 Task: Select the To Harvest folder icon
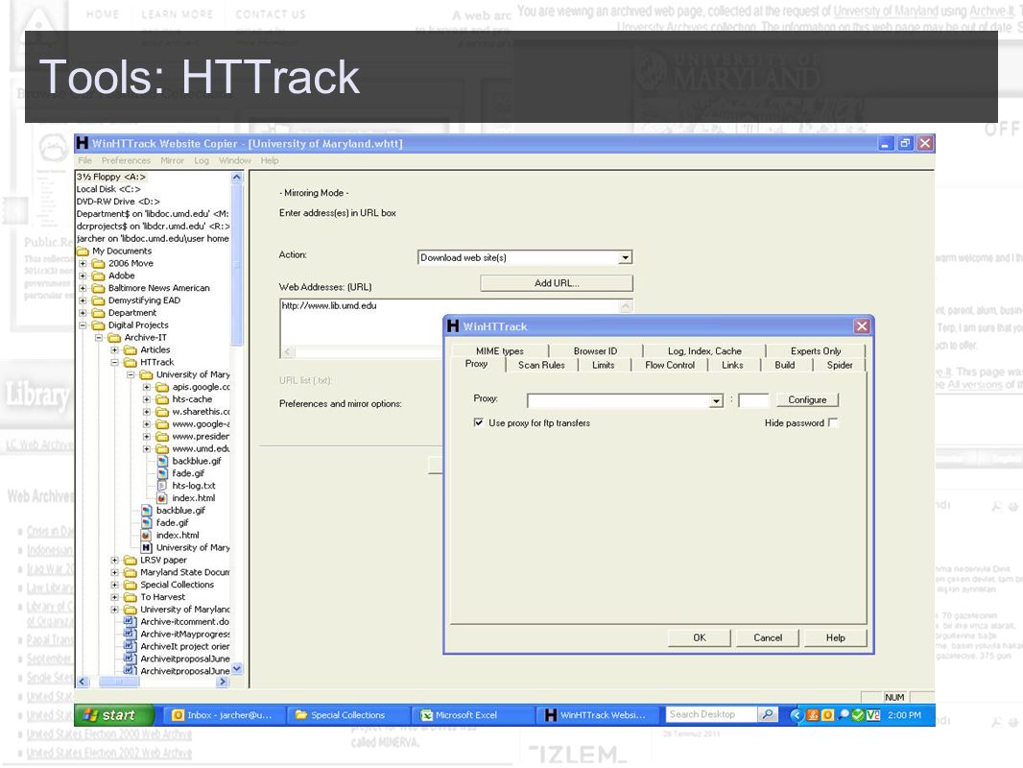coord(130,598)
